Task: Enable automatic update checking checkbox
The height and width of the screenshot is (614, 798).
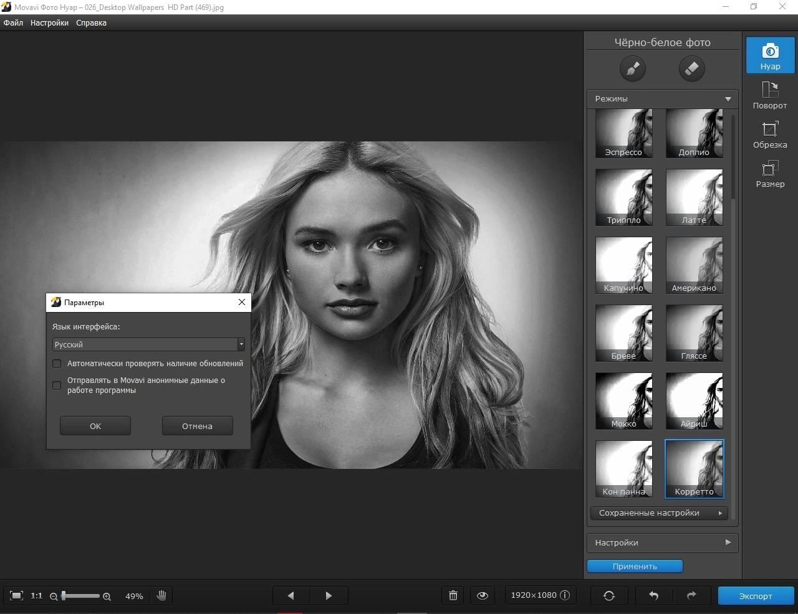Action: tap(57, 364)
